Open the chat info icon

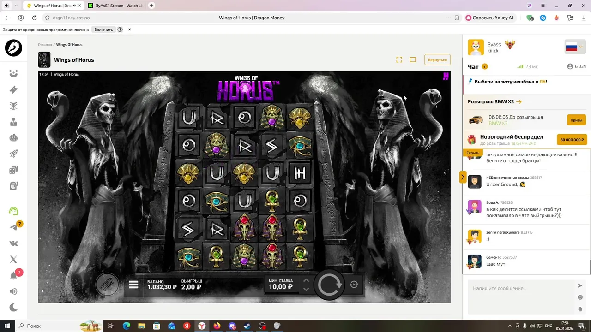(x=485, y=66)
